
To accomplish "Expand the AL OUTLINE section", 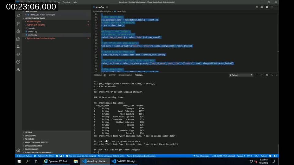I will (30, 139).
